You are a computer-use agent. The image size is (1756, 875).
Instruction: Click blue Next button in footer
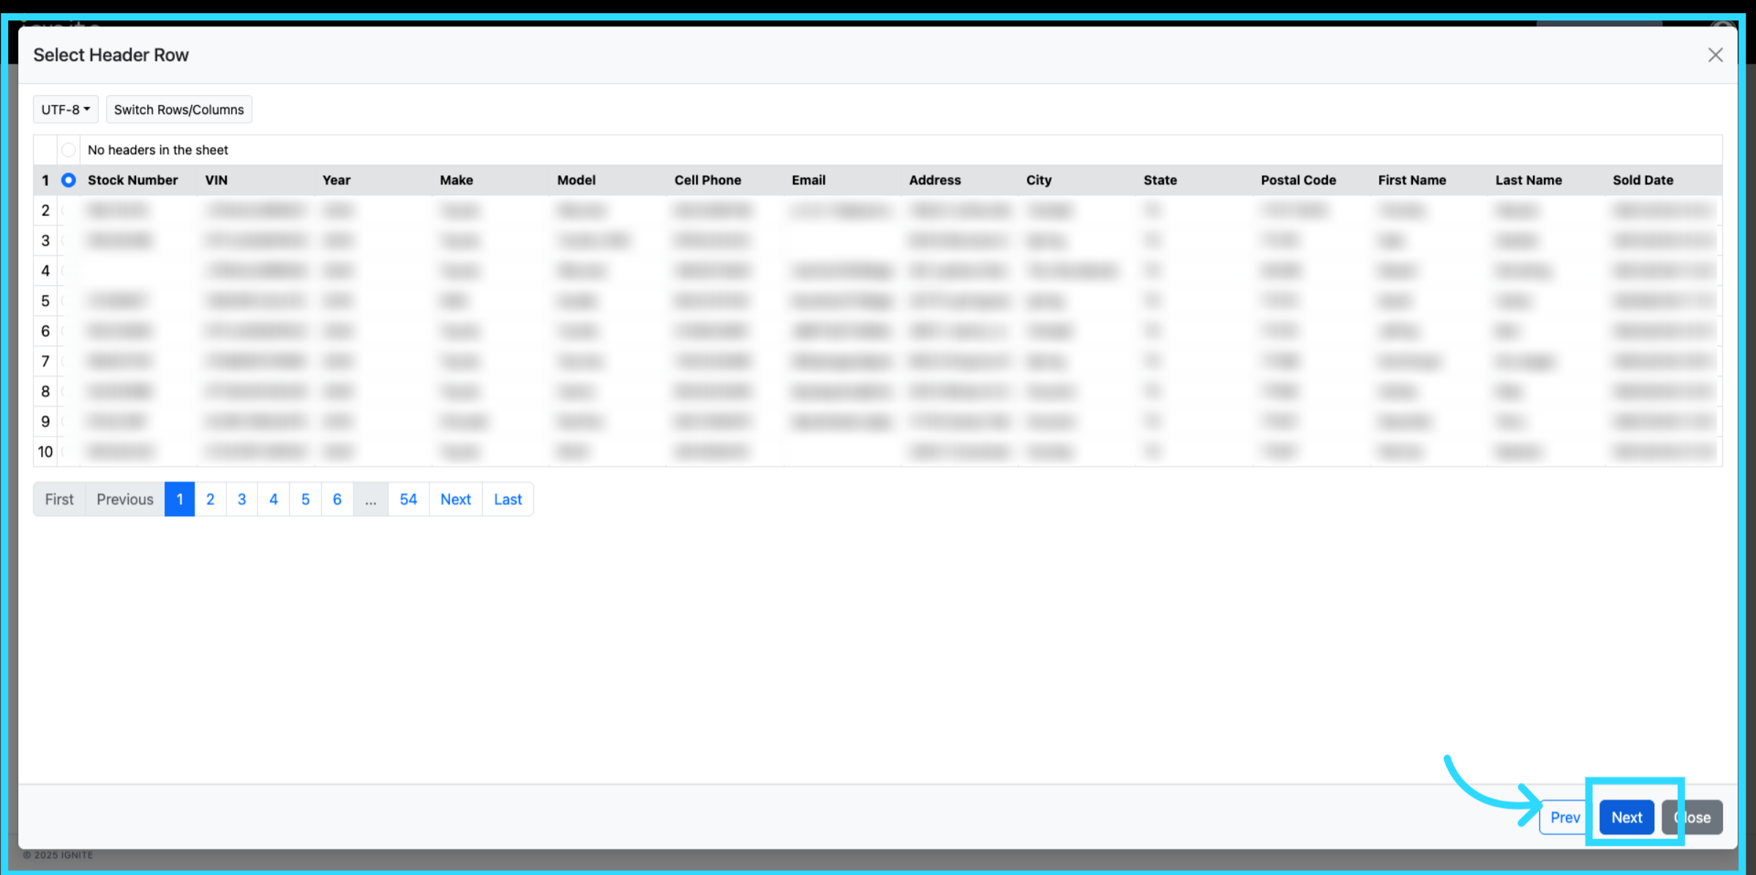[x=1626, y=817]
